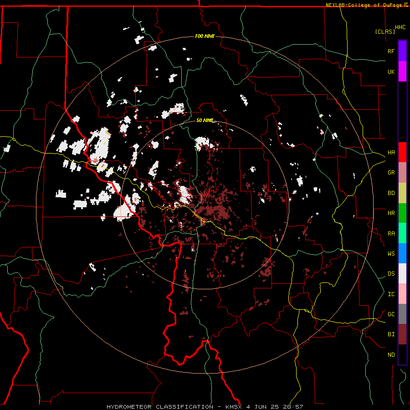Click the DS white legend swatch

402,273
